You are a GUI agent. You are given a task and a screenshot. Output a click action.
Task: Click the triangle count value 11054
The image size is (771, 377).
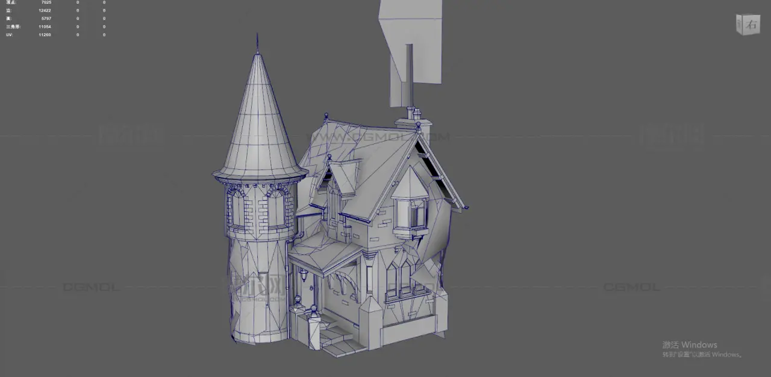tap(45, 26)
